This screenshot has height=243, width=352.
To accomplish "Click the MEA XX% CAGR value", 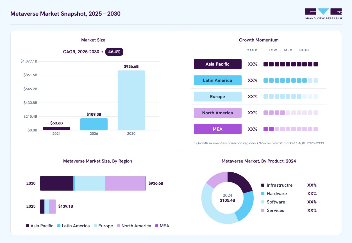I will [x=253, y=129].
